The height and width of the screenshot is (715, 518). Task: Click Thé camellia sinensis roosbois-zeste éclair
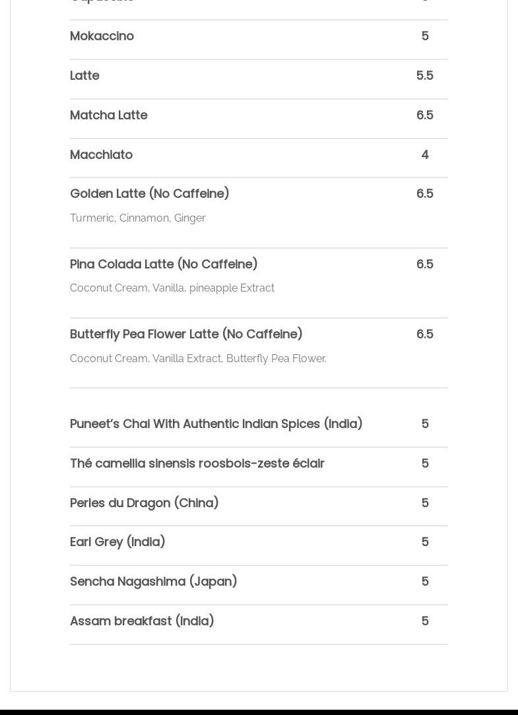click(197, 464)
